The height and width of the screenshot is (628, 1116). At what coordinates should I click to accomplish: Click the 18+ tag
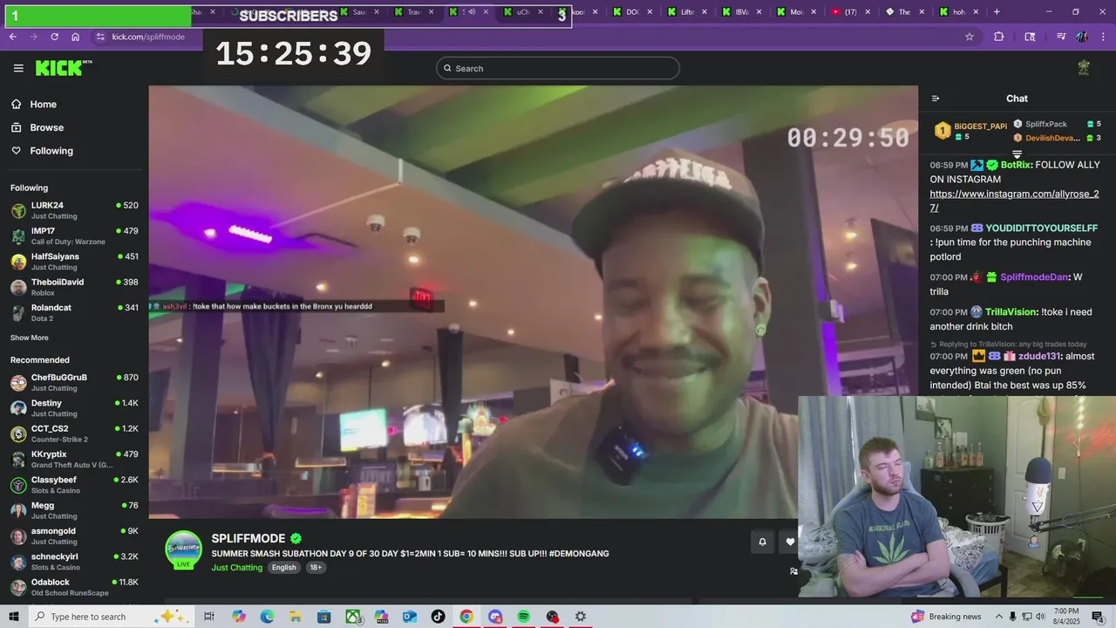tap(316, 567)
